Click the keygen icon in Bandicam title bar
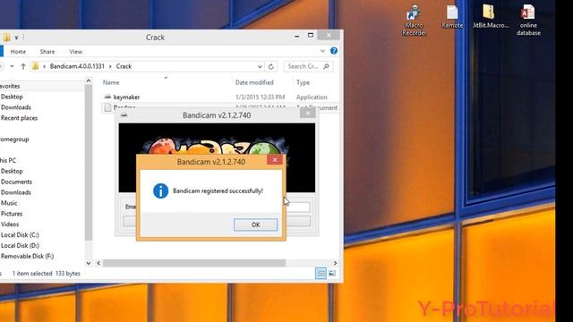573x322 pixels. [124, 114]
